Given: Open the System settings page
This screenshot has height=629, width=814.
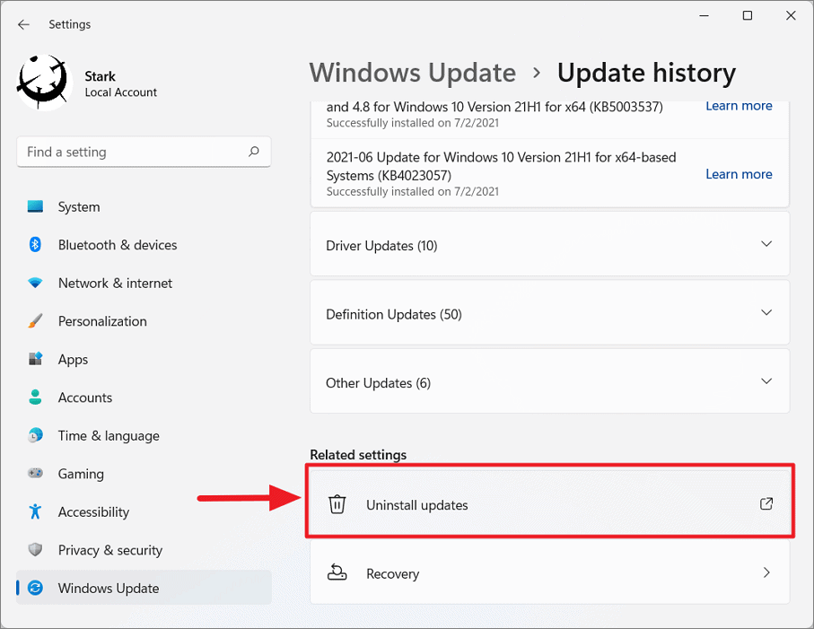Looking at the screenshot, I should coord(144,206).
